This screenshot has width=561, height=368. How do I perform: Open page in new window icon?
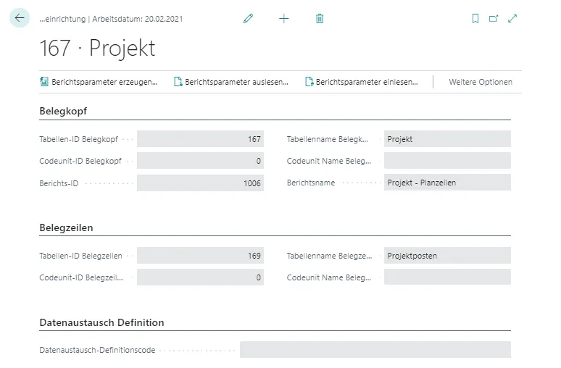pyautogui.click(x=494, y=19)
